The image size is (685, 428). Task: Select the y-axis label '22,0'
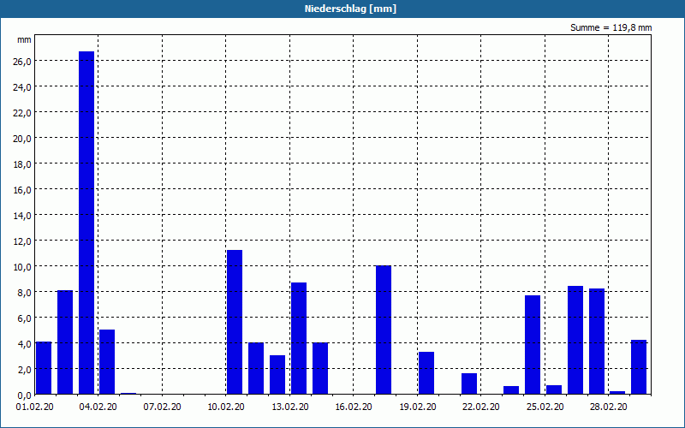point(22,113)
